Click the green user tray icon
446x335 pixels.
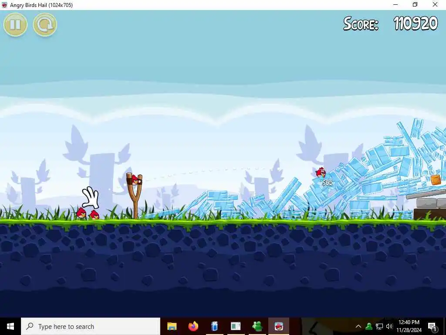pyautogui.click(x=369, y=326)
